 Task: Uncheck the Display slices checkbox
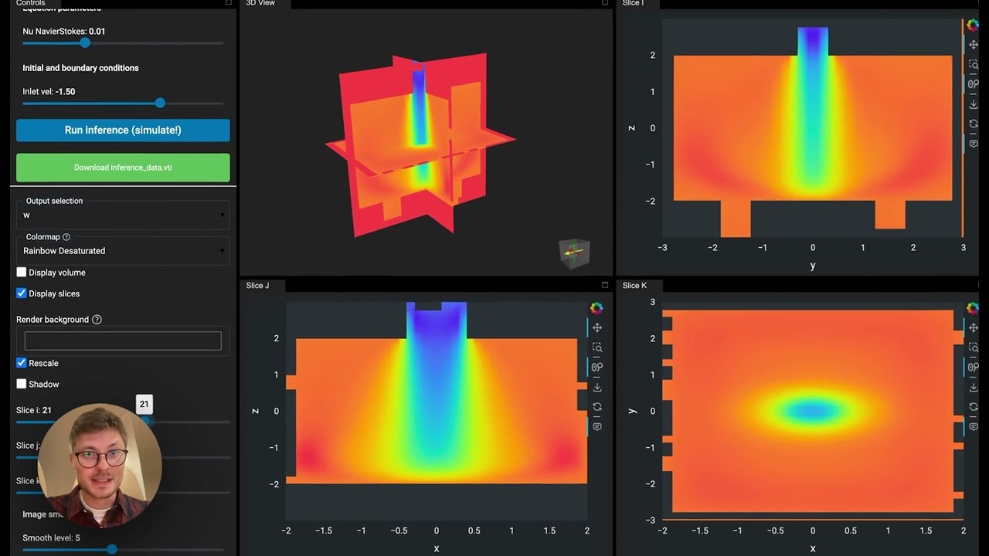tap(21, 293)
